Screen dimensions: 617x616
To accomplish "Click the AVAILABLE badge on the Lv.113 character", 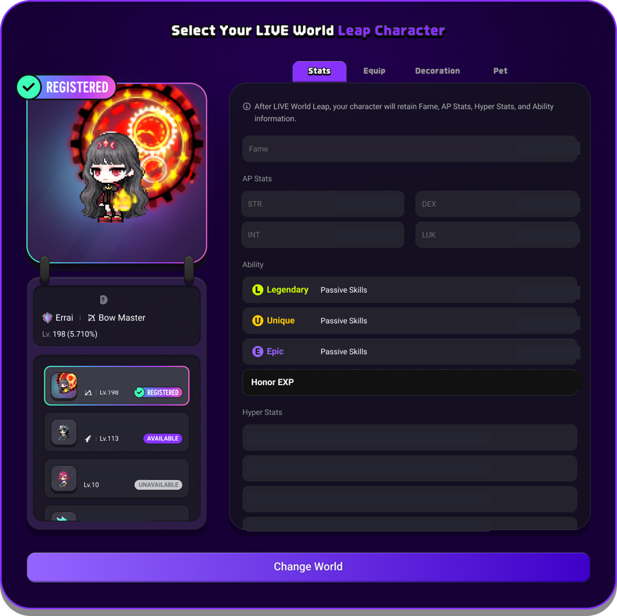I will (x=163, y=439).
